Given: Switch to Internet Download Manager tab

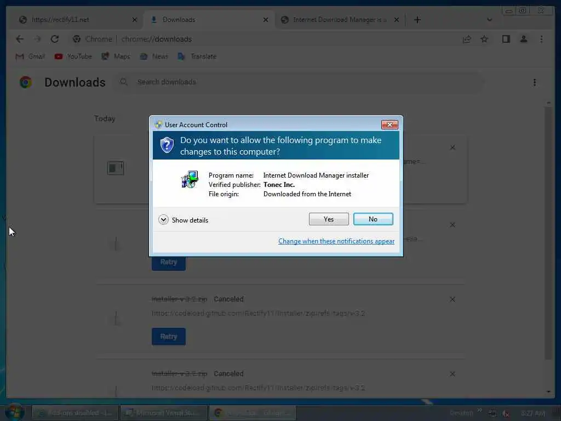Looking at the screenshot, I should coord(339,20).
